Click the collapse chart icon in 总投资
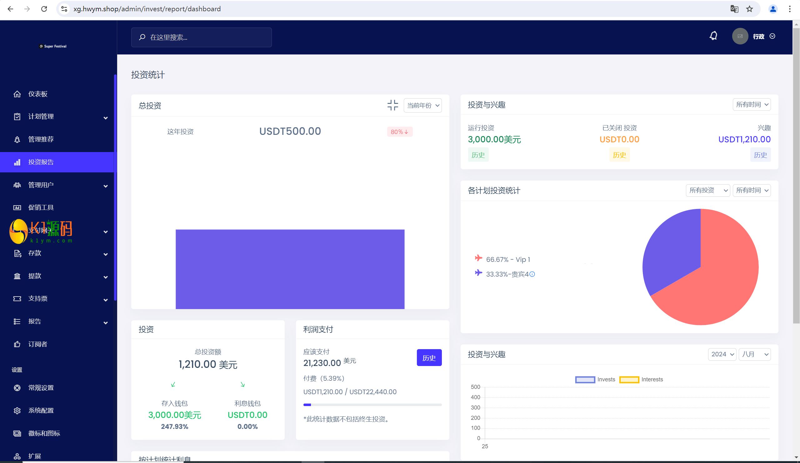The image size is (800, 463). 392,105
